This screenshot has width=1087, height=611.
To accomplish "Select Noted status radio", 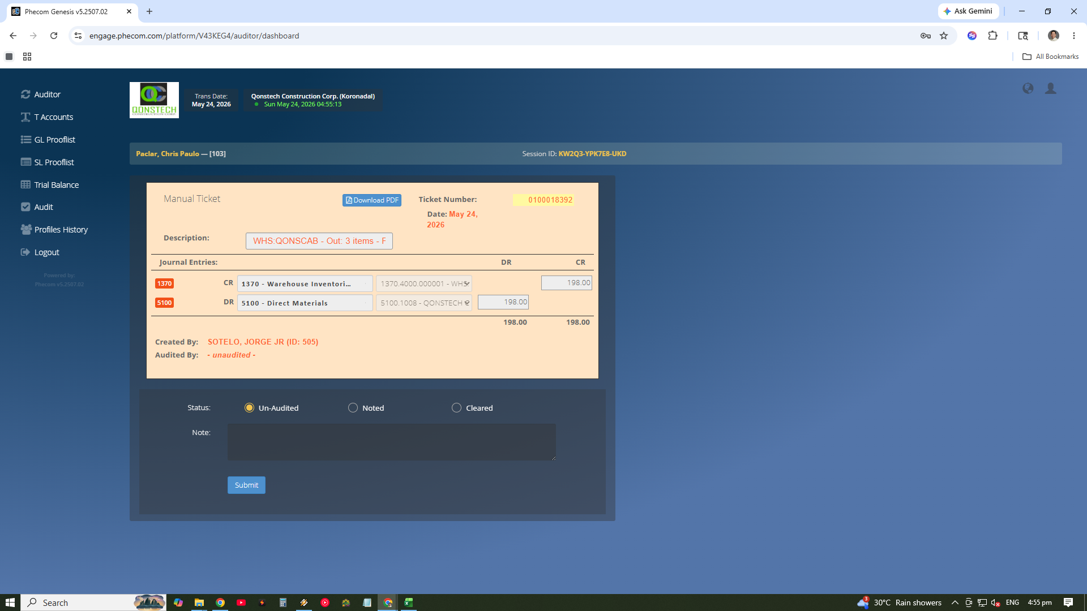I will click(353, 408).
